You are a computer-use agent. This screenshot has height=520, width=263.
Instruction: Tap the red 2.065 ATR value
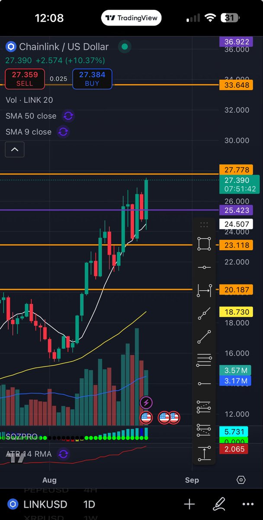pyautogui.click(x=234, y=449)
